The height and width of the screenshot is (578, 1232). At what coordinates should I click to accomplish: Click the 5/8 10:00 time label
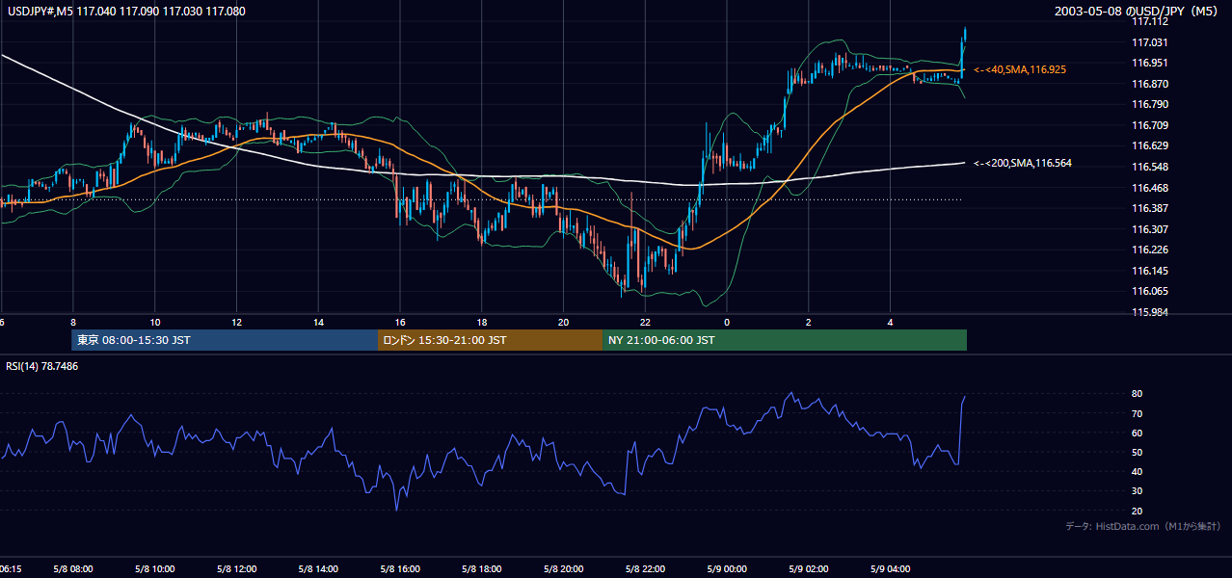(x=154, y=569)
